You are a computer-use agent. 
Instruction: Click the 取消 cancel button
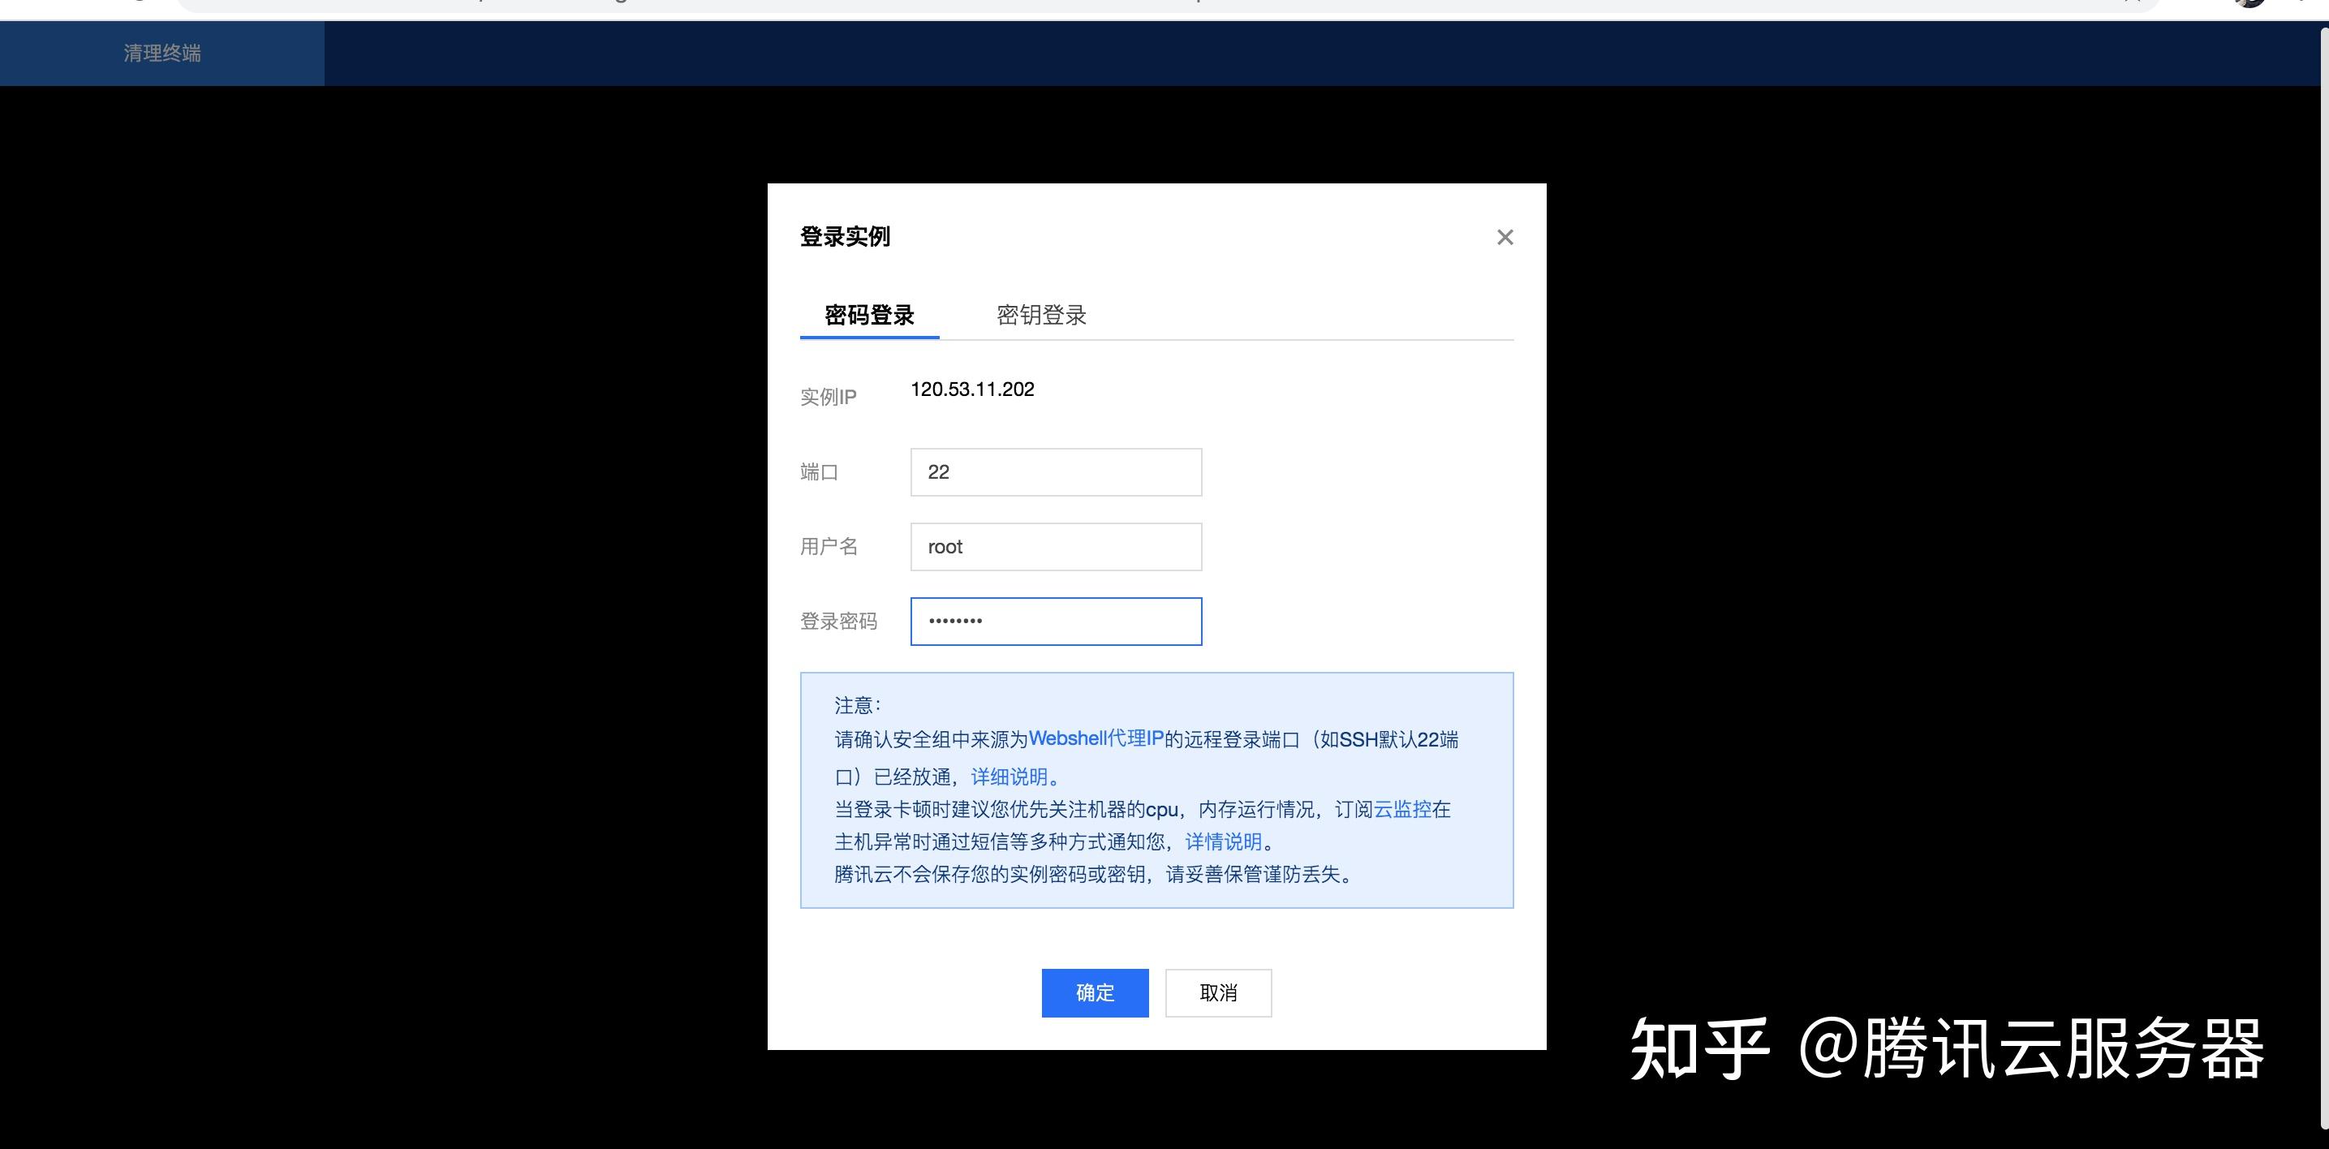[1218, 992]
